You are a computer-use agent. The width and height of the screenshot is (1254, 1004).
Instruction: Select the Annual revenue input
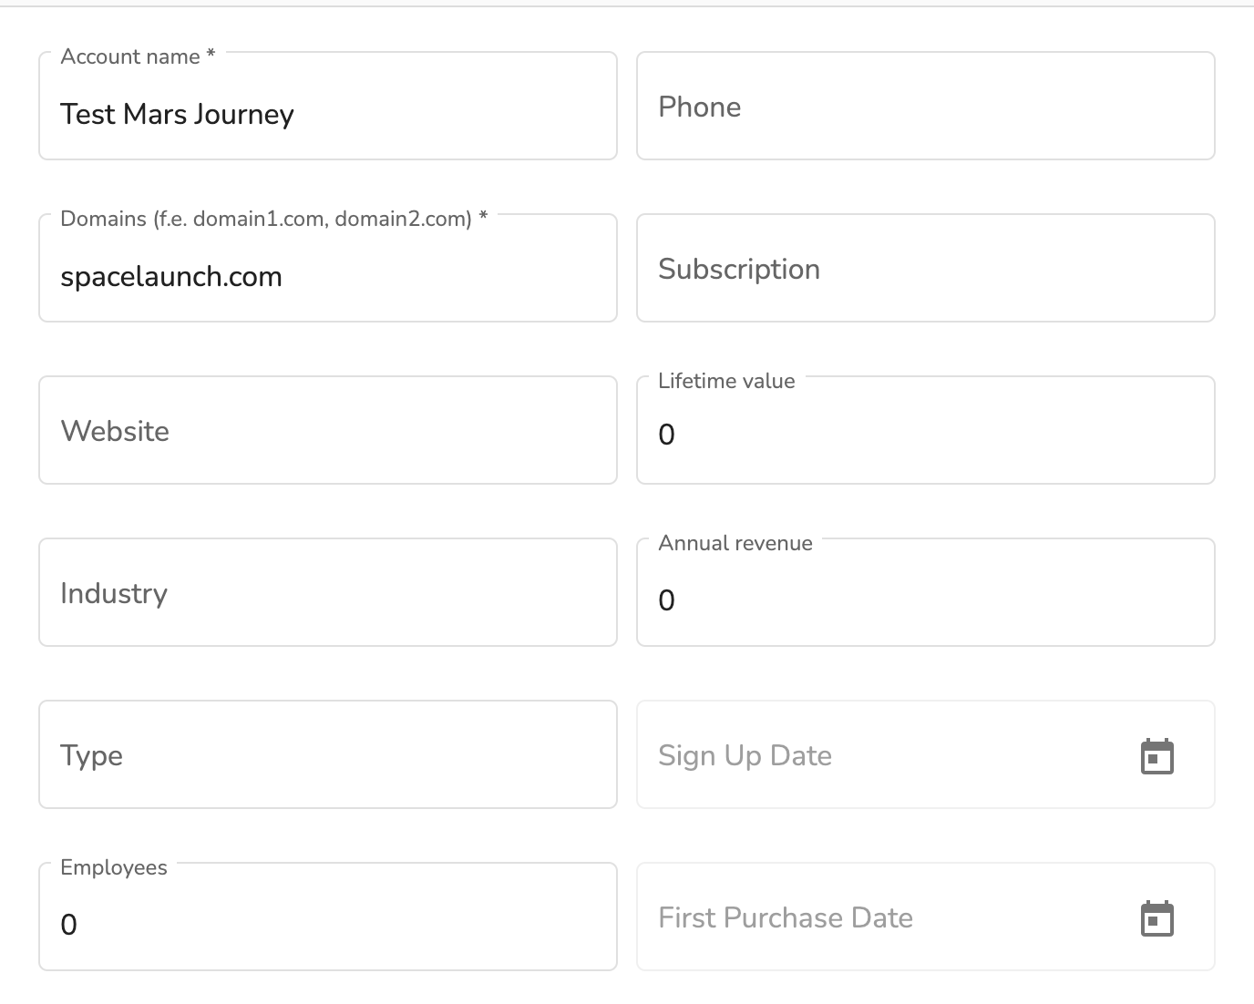point(925,599)
